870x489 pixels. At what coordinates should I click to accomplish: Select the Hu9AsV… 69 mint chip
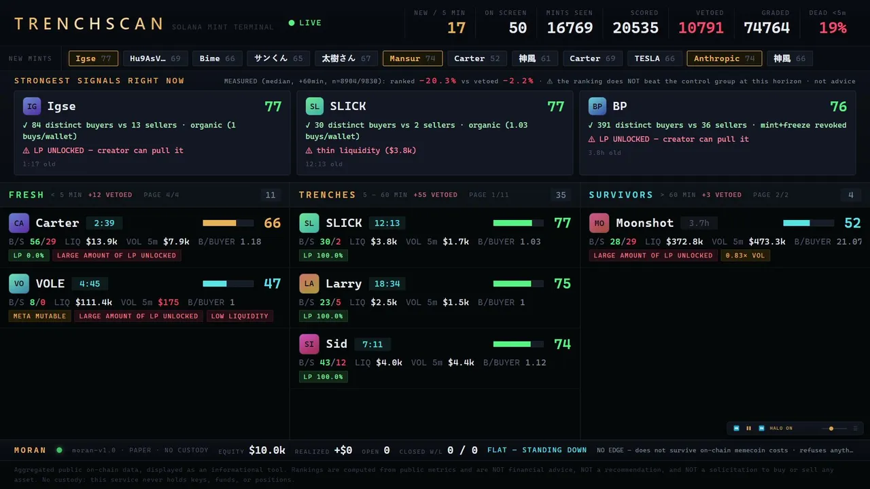pos(155,58)
